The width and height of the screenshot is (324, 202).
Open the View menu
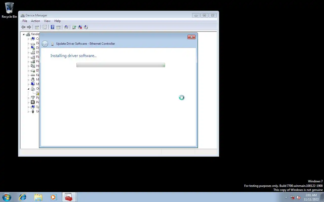point(47,21)
